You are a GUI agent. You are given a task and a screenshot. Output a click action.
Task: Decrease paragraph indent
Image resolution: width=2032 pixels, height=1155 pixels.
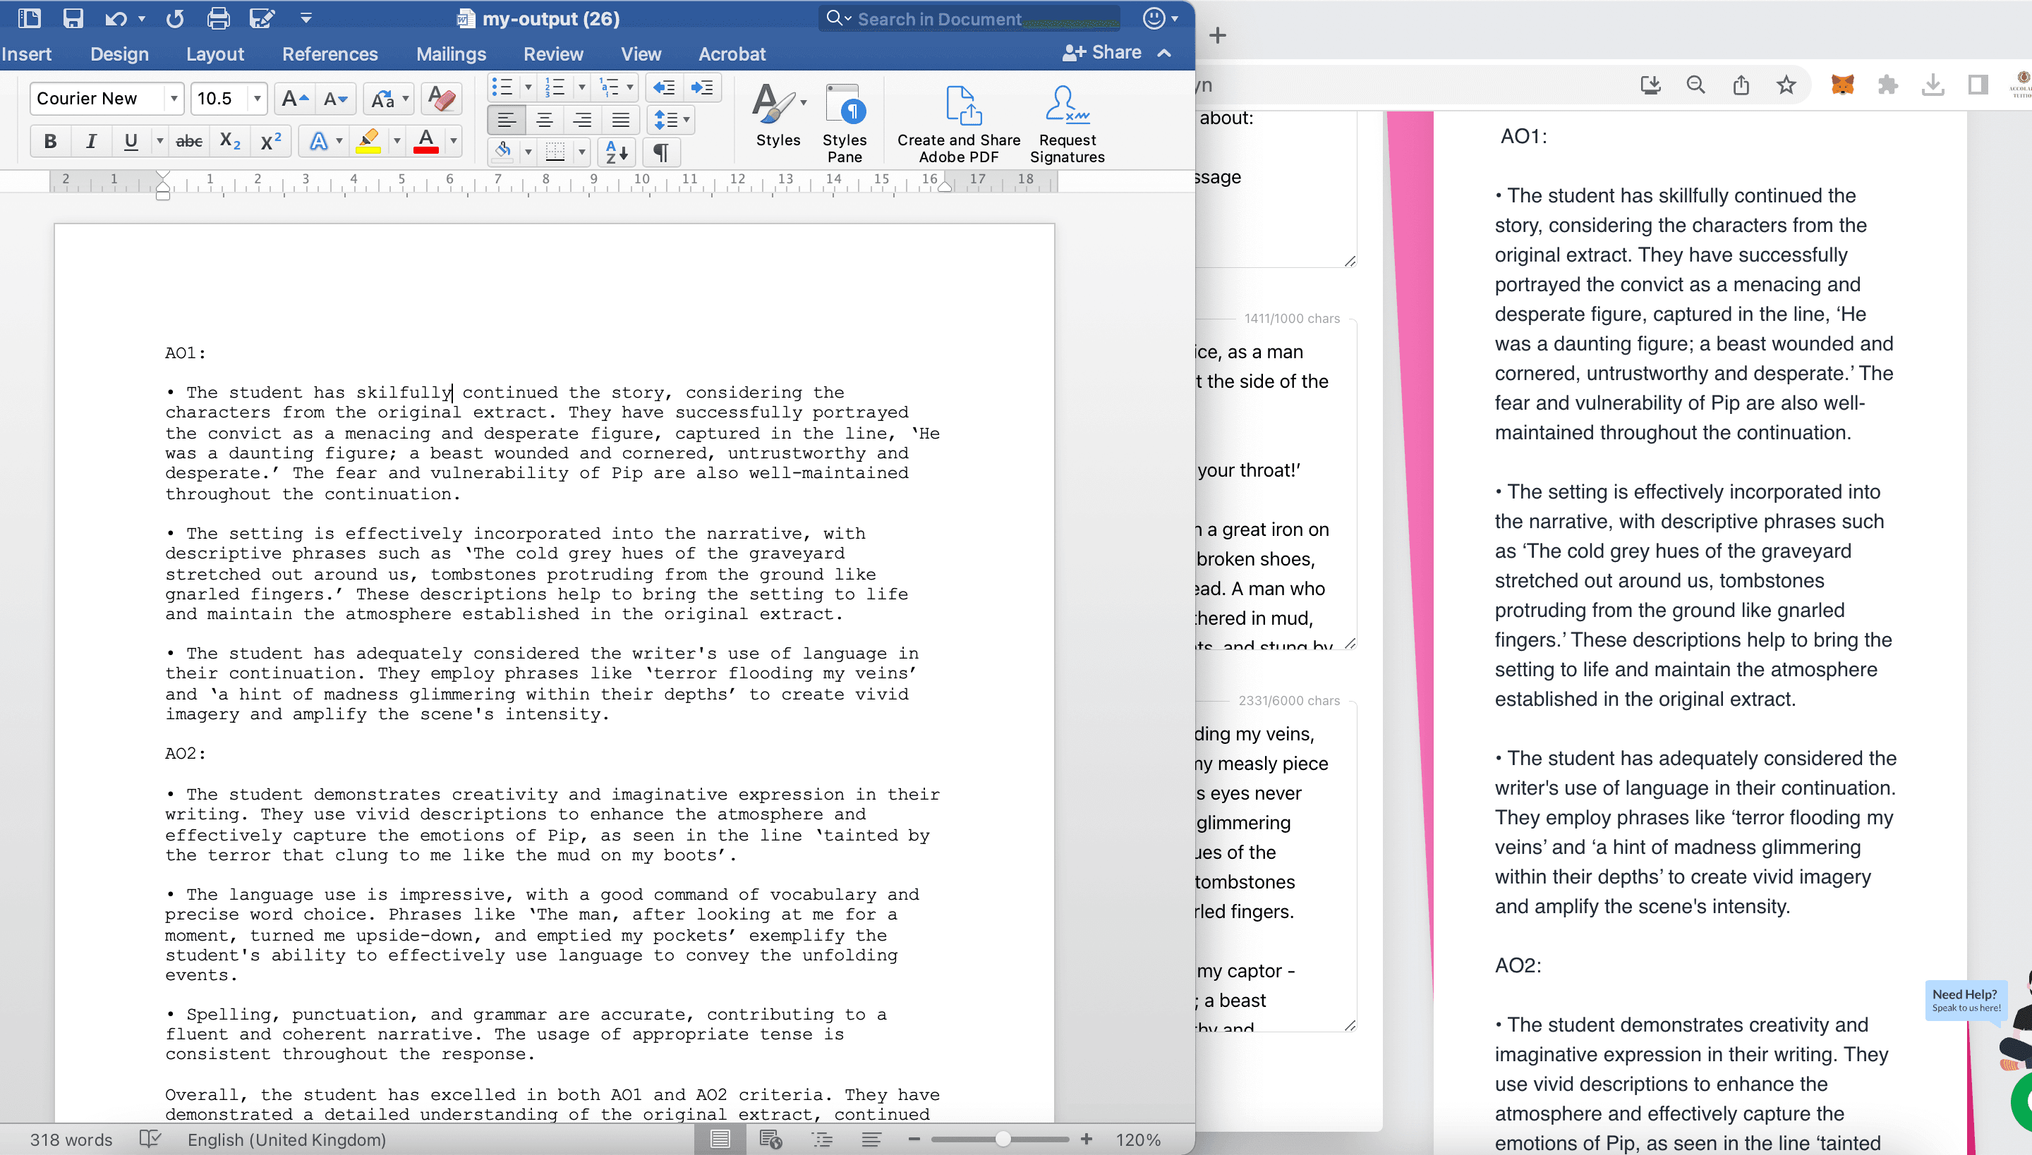click(x=665, y=87)
